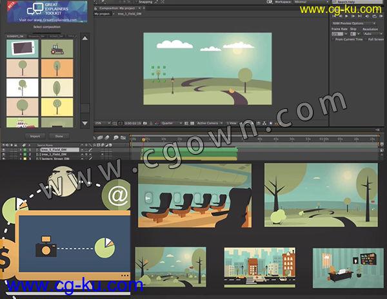387x299 pixels.
Task: Click the green label color of layer 2
Action: tap(25, 154)
